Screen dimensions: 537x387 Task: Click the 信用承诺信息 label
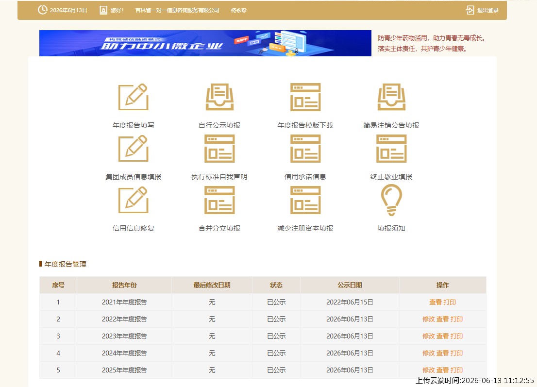305,177
